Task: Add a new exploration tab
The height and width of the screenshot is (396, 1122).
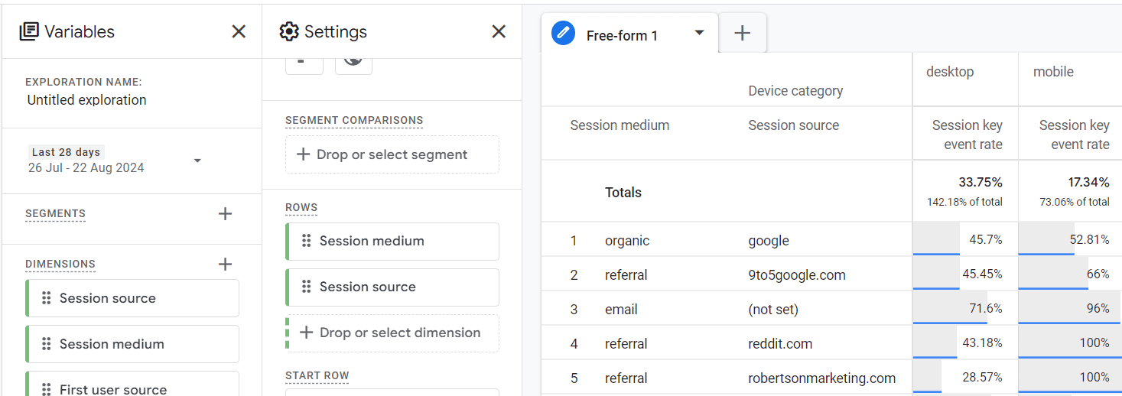Action: pyautogui.click(x=742, y=33)
